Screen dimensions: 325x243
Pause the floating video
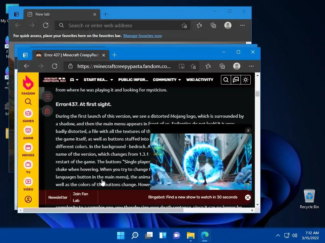pyautogui.click(x=158, y=151)
